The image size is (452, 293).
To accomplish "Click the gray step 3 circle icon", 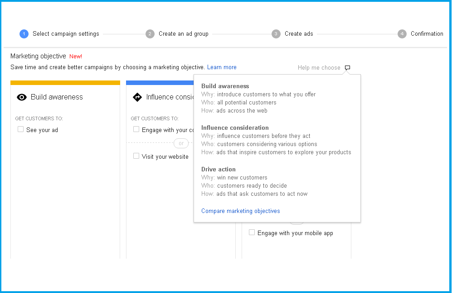I will click(276, 34).
